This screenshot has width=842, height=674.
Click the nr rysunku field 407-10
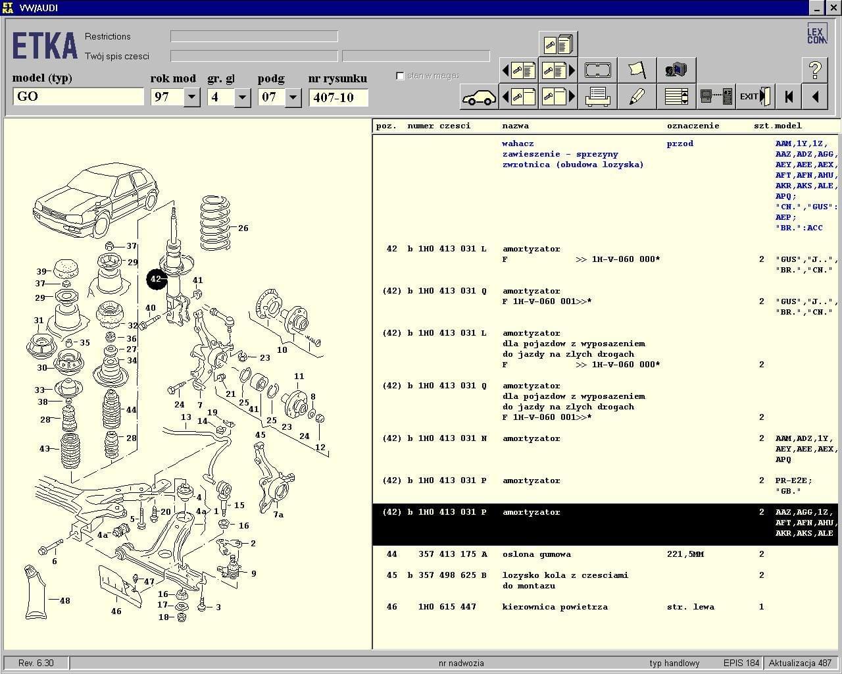click(338, 97)
